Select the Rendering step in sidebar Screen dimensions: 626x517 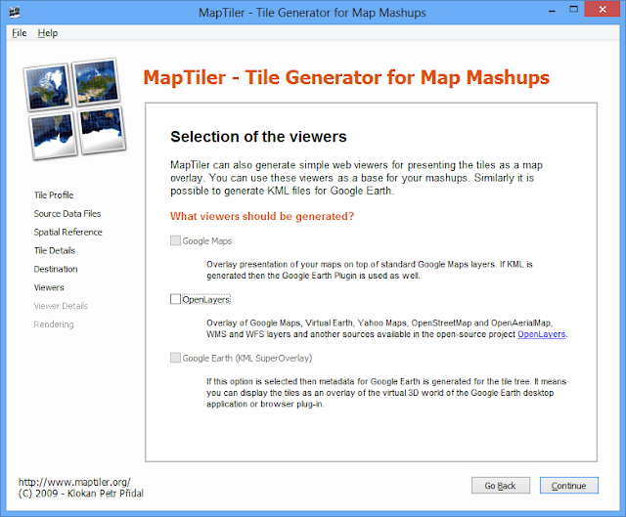54,324
